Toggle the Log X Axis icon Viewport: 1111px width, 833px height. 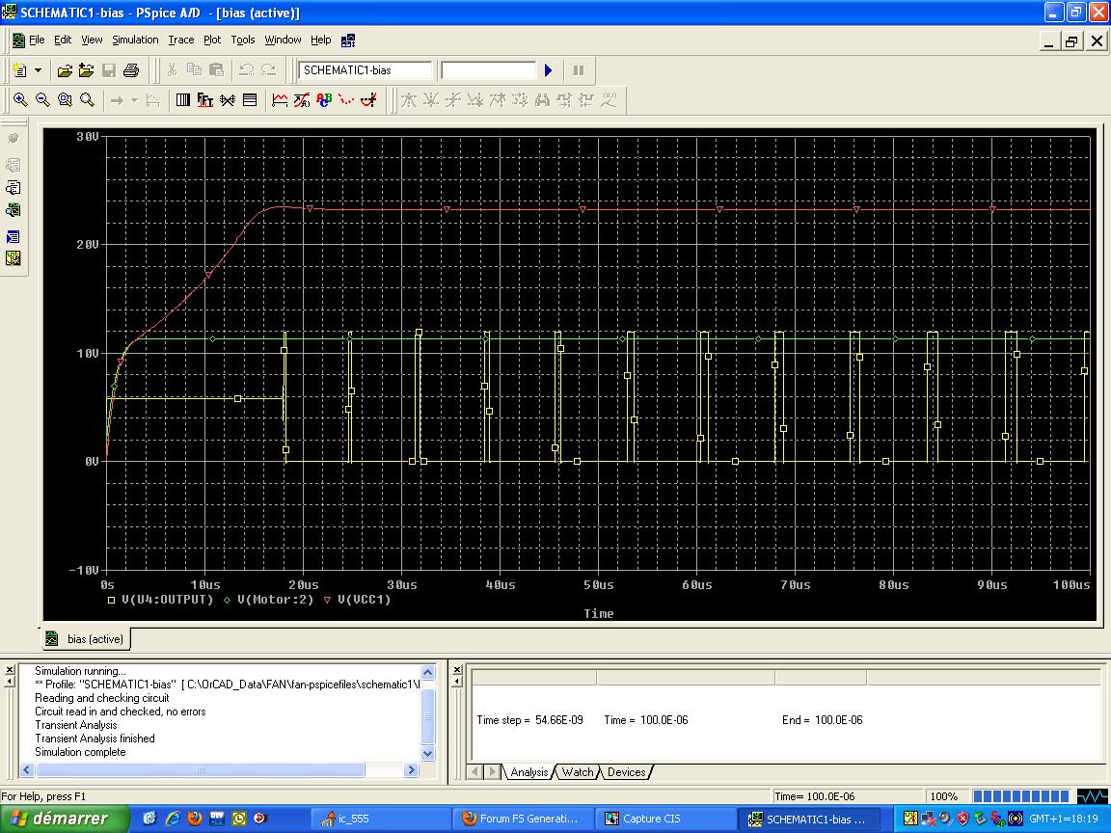(183, 99)
